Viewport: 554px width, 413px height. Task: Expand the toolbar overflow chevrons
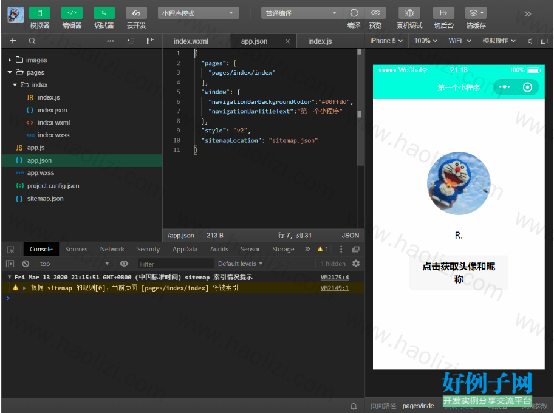point(527,14)
